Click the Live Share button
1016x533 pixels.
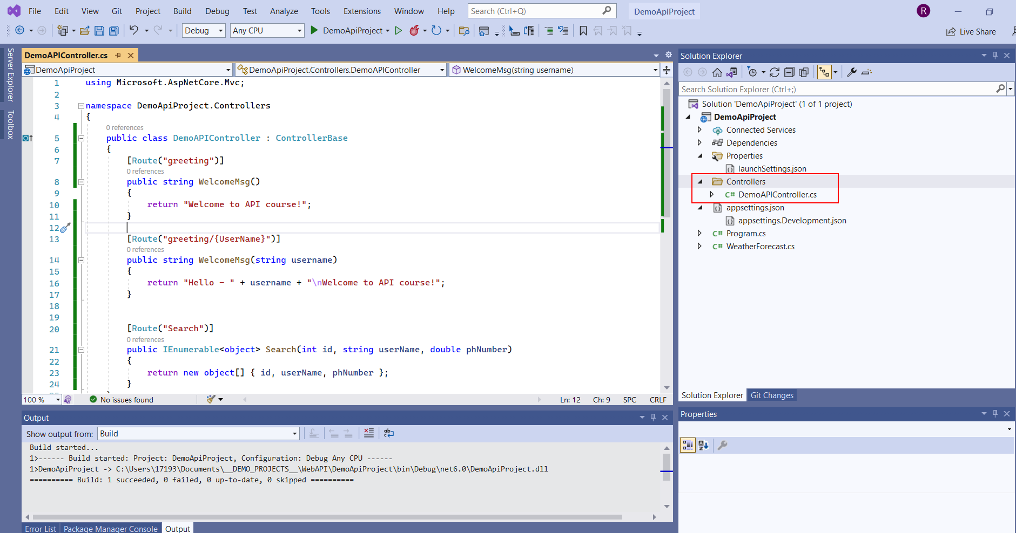[x=971, y=31]
